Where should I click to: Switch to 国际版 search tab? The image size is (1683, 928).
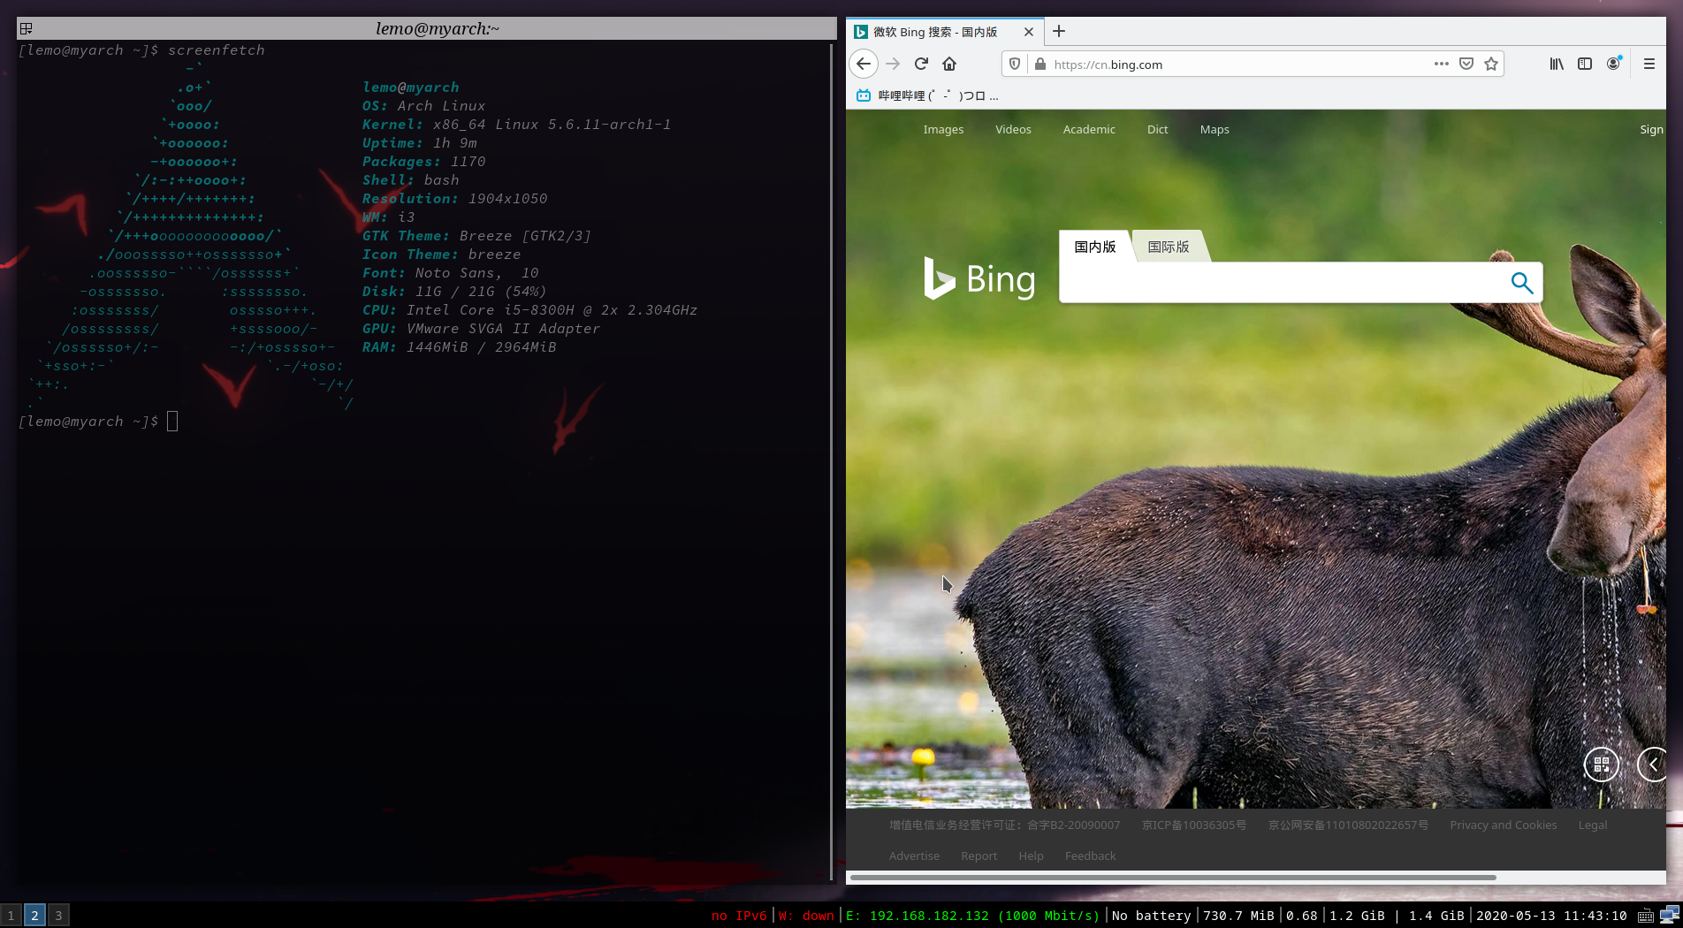point(1169,247)
